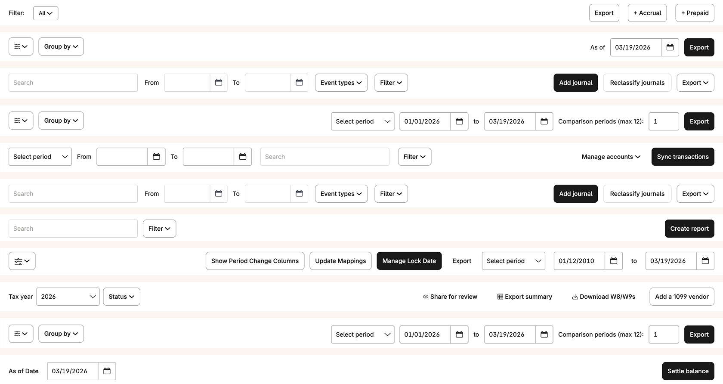The image size is (723, 384).
Task: Open Manage Lock Date
Action: (409, 261)
